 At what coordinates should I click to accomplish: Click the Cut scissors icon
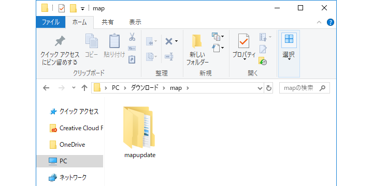(132, 37)
